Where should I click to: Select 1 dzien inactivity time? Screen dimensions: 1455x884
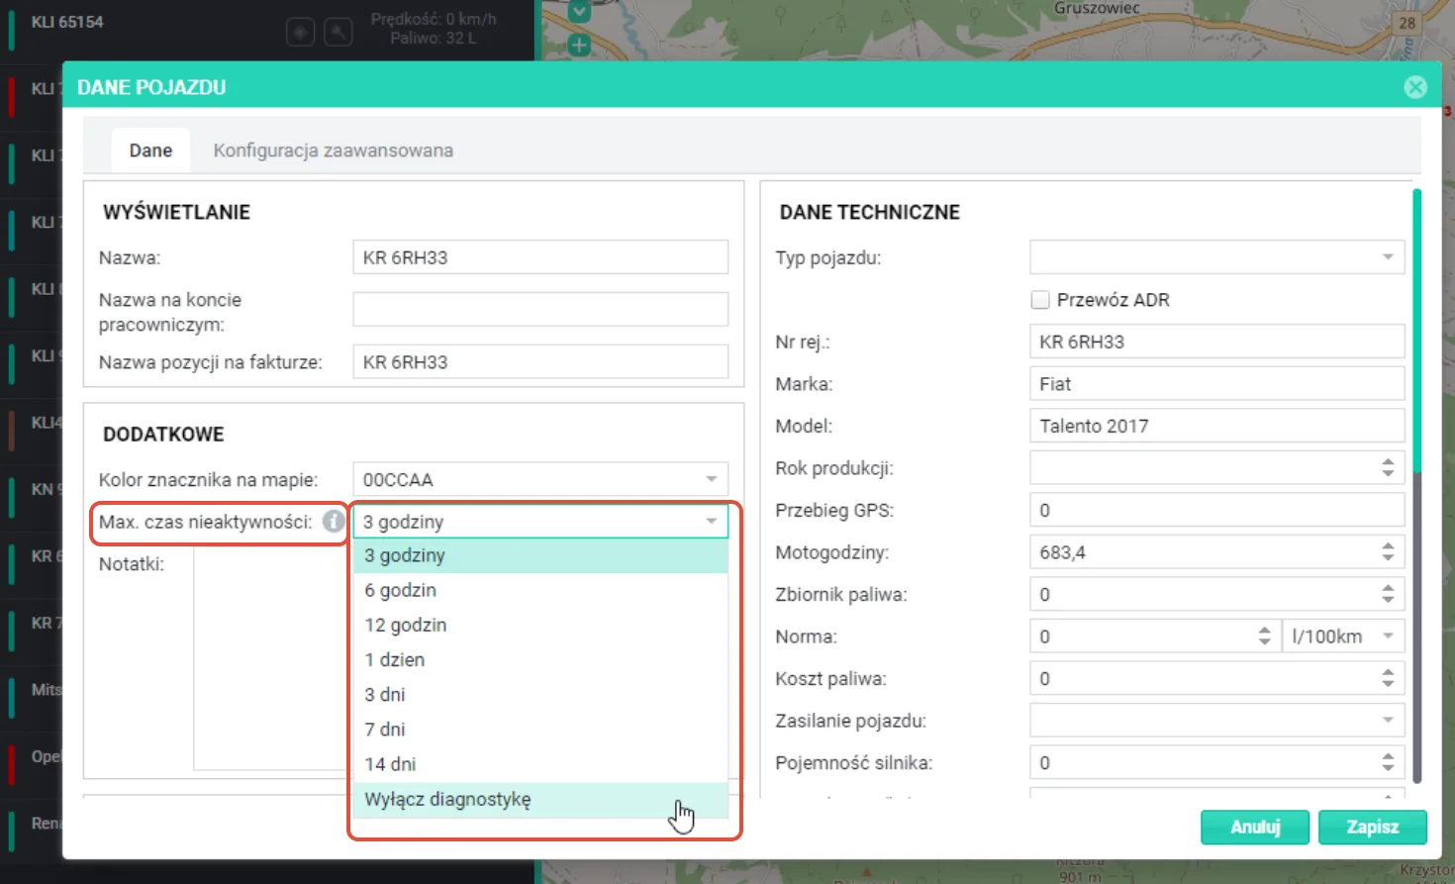[540, 659]
